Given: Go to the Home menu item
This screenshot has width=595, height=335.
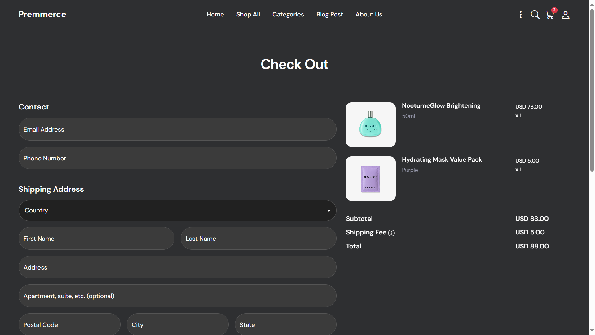Looking at the screenshot, I should click(x=215, y=14).
